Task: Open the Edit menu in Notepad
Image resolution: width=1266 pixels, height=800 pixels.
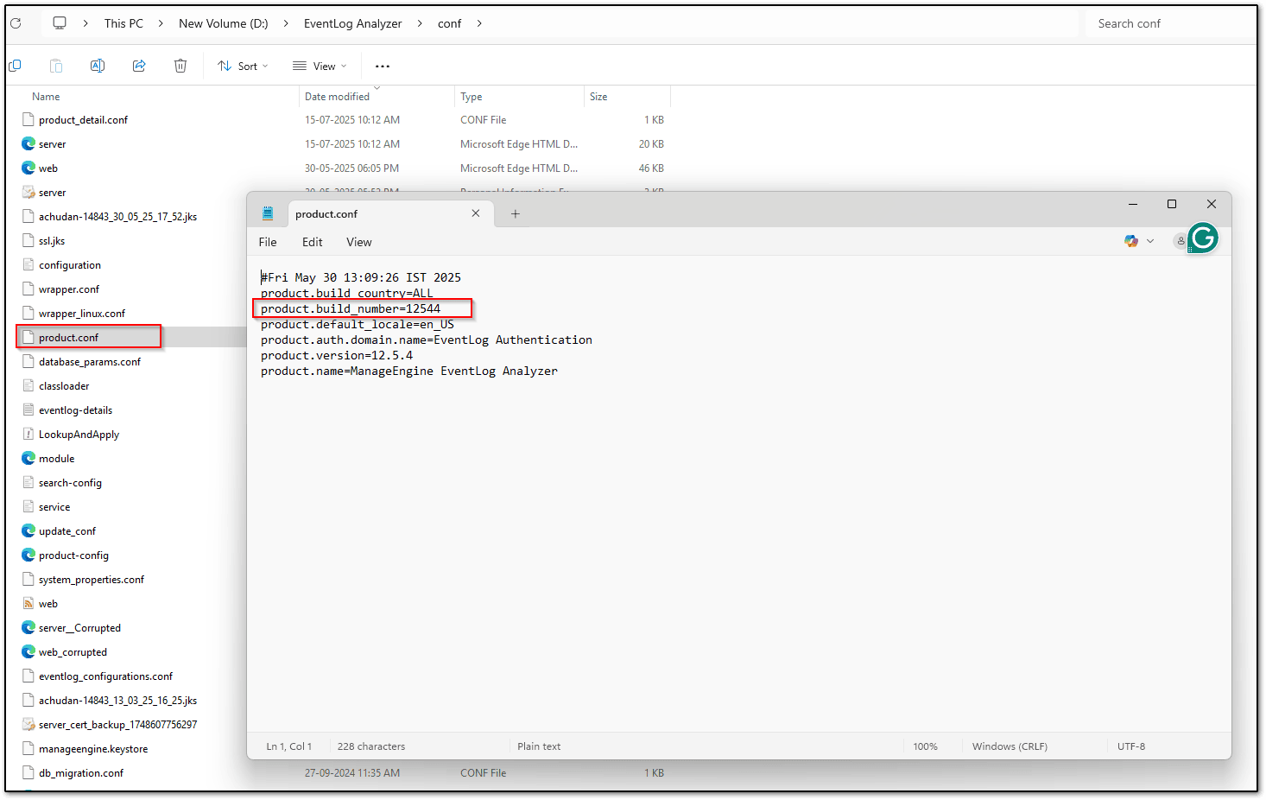Action: pos(313,243)
